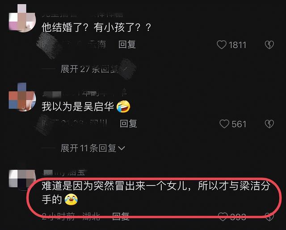
Task: Reply to the '他结婚了' comment
Action: (x=127, y=45)
